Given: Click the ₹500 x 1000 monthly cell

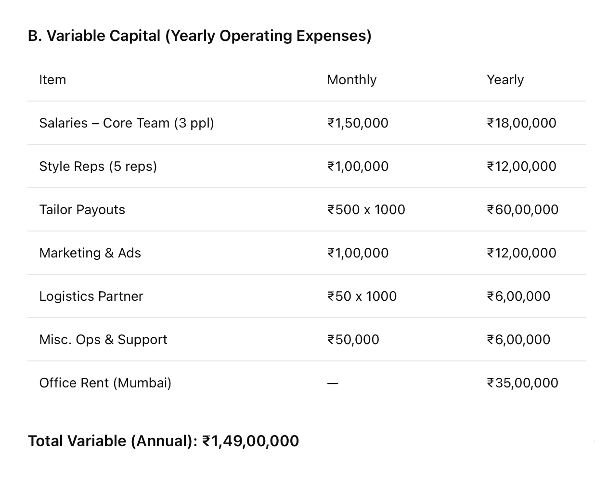Looking at the screenshot, I should tap(366, 210).
